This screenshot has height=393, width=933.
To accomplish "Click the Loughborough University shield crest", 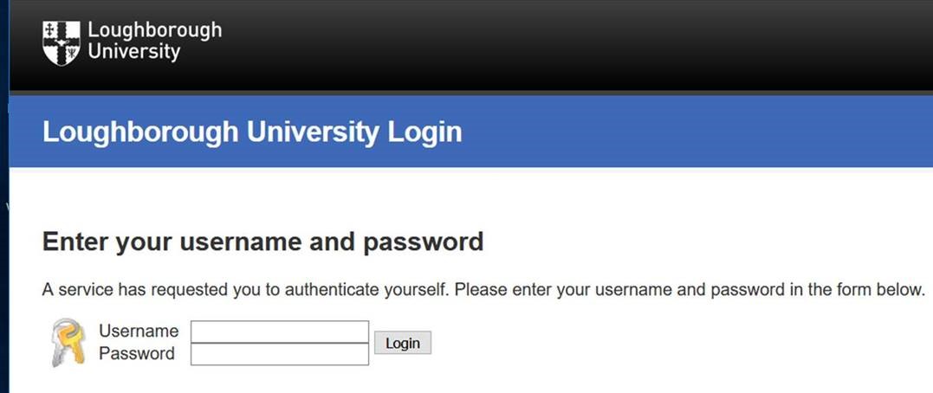I will [62, 42].
